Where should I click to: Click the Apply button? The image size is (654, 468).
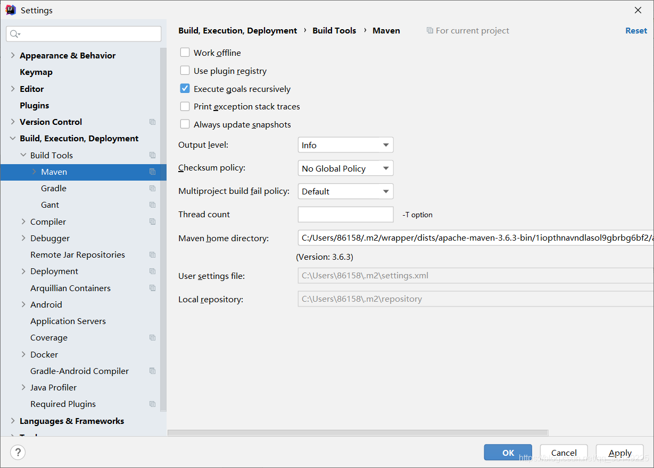[x=620, y=453]
